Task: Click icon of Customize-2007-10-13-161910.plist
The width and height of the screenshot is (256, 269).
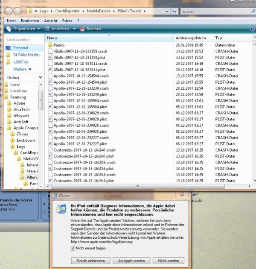Action: point(50,181)
